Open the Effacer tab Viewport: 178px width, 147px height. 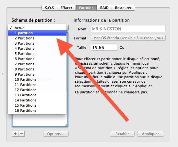(66, 8)
